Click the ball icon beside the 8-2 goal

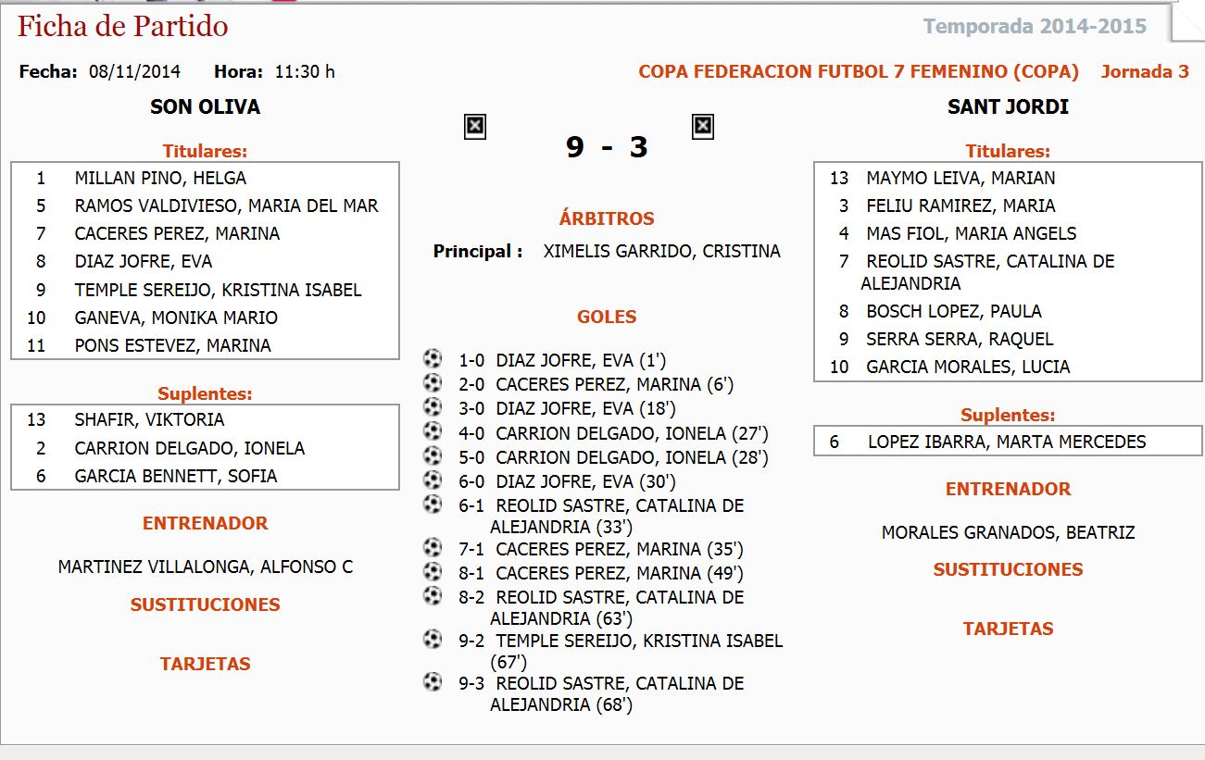433,595
